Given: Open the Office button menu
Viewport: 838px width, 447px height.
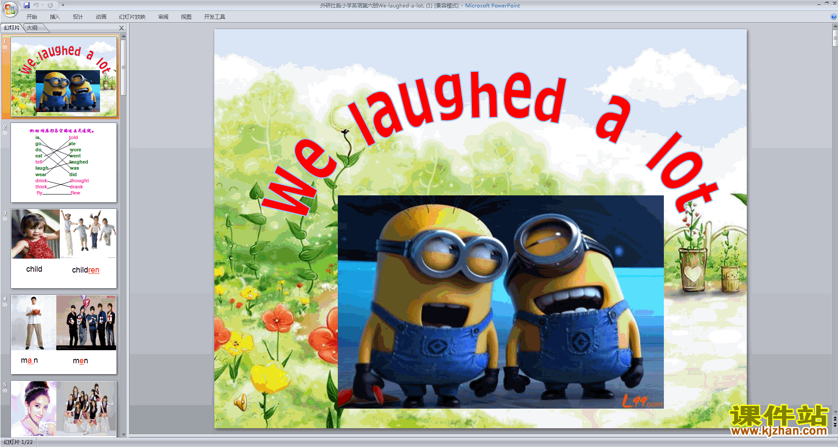Looking at the screenshot, I should pyautogui.click(x=10, y=9).
